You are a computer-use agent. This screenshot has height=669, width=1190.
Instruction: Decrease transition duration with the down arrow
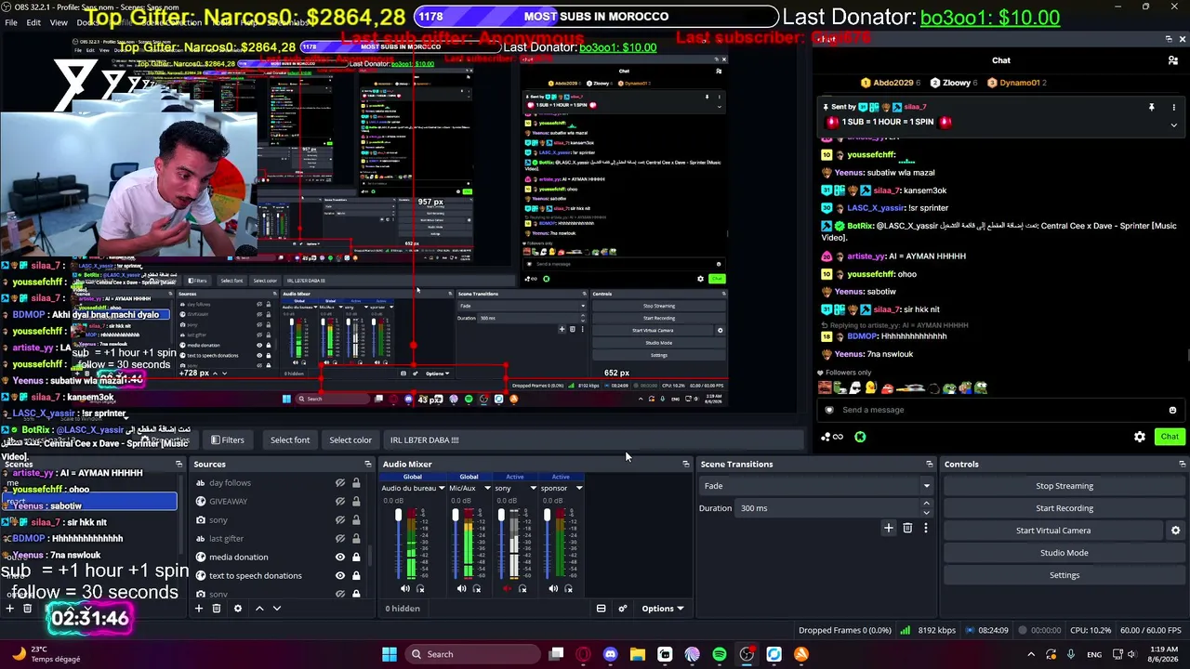926,512
